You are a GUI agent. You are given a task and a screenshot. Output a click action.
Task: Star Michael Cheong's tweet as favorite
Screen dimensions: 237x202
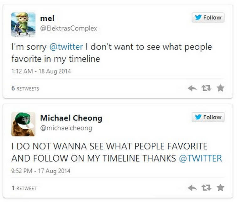(221, 188)
